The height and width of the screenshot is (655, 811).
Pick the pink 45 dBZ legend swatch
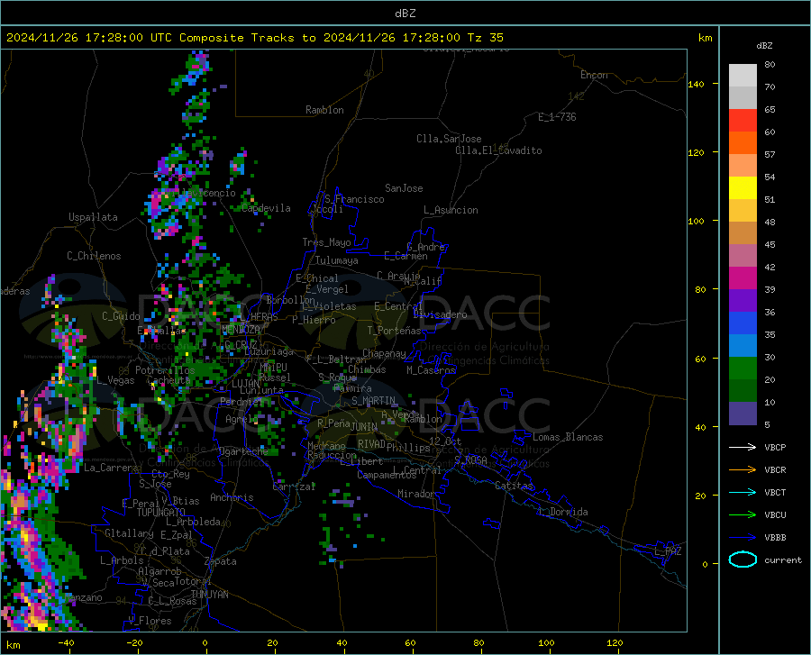click(743, 256)
